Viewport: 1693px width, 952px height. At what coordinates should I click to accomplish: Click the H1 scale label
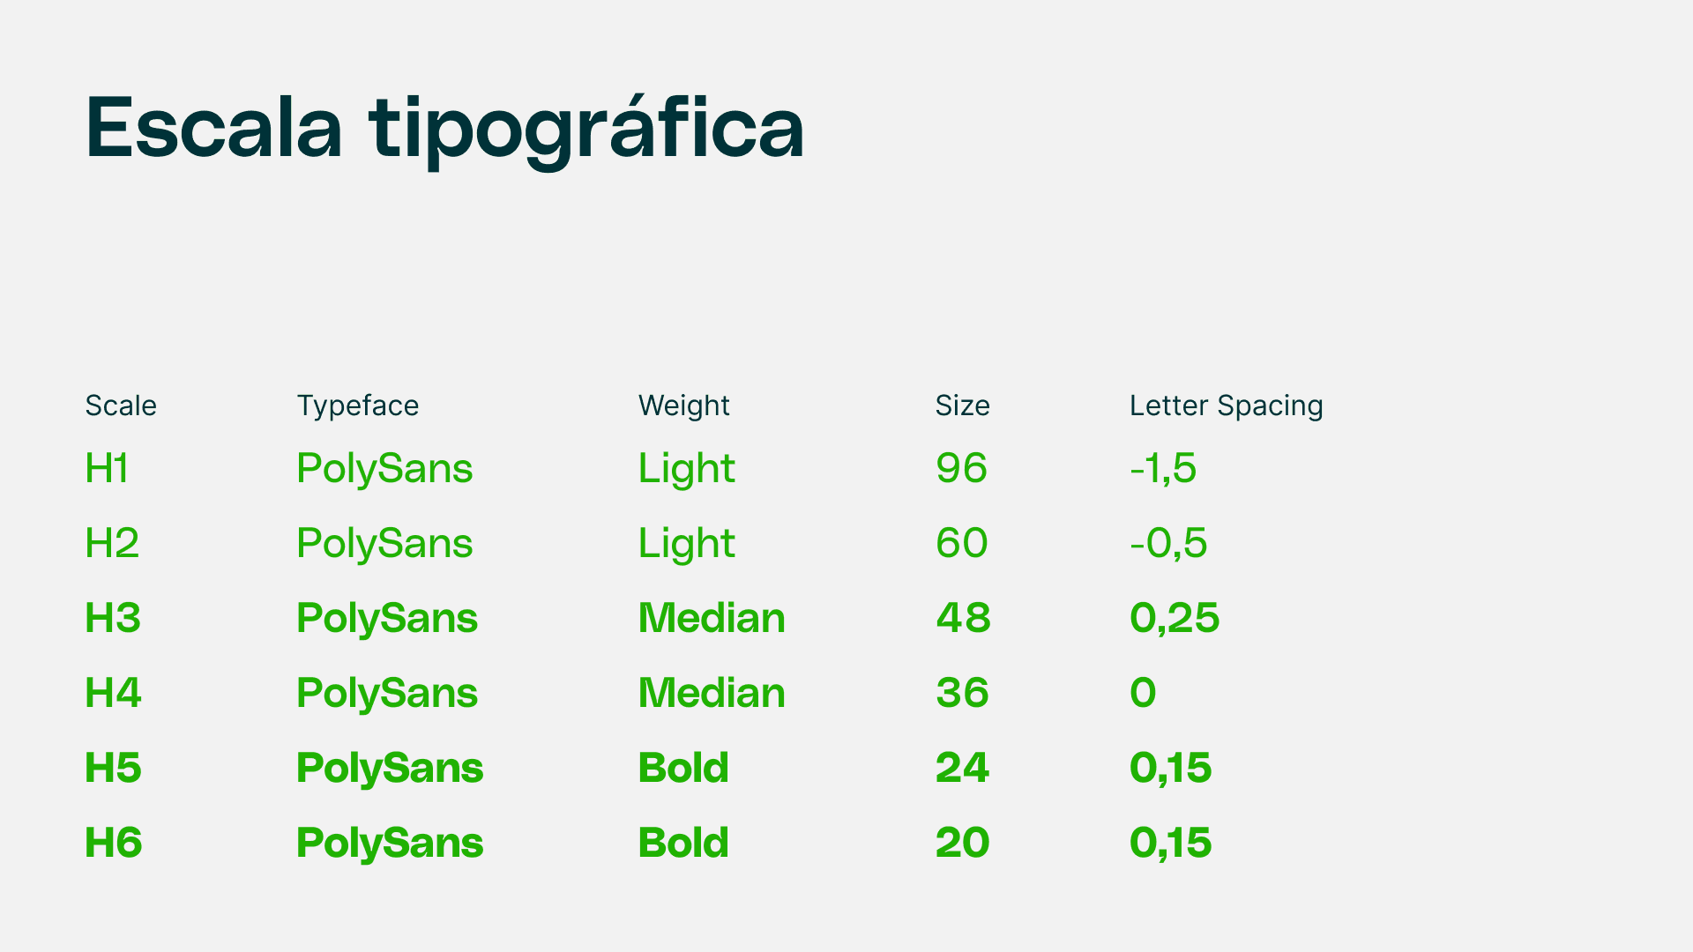pos(107,468)
